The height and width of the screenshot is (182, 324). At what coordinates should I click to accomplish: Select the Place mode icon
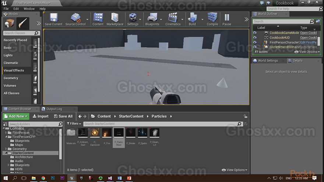tap(9, 23)
